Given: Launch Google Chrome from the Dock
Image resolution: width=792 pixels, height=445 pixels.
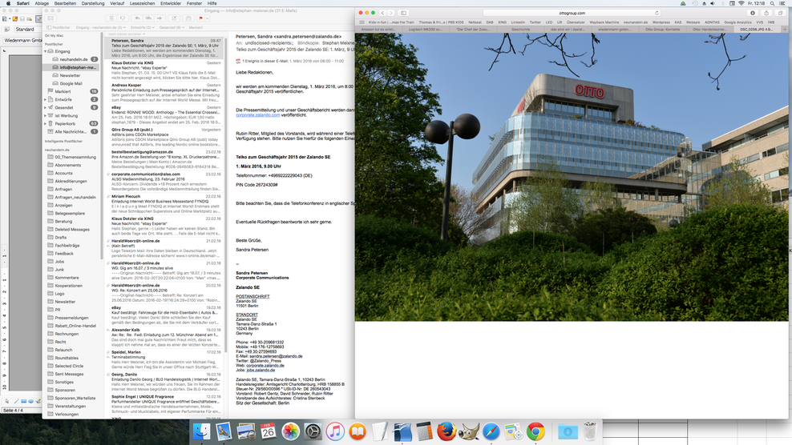Looking at the screenshot, I should click(536, 432).
